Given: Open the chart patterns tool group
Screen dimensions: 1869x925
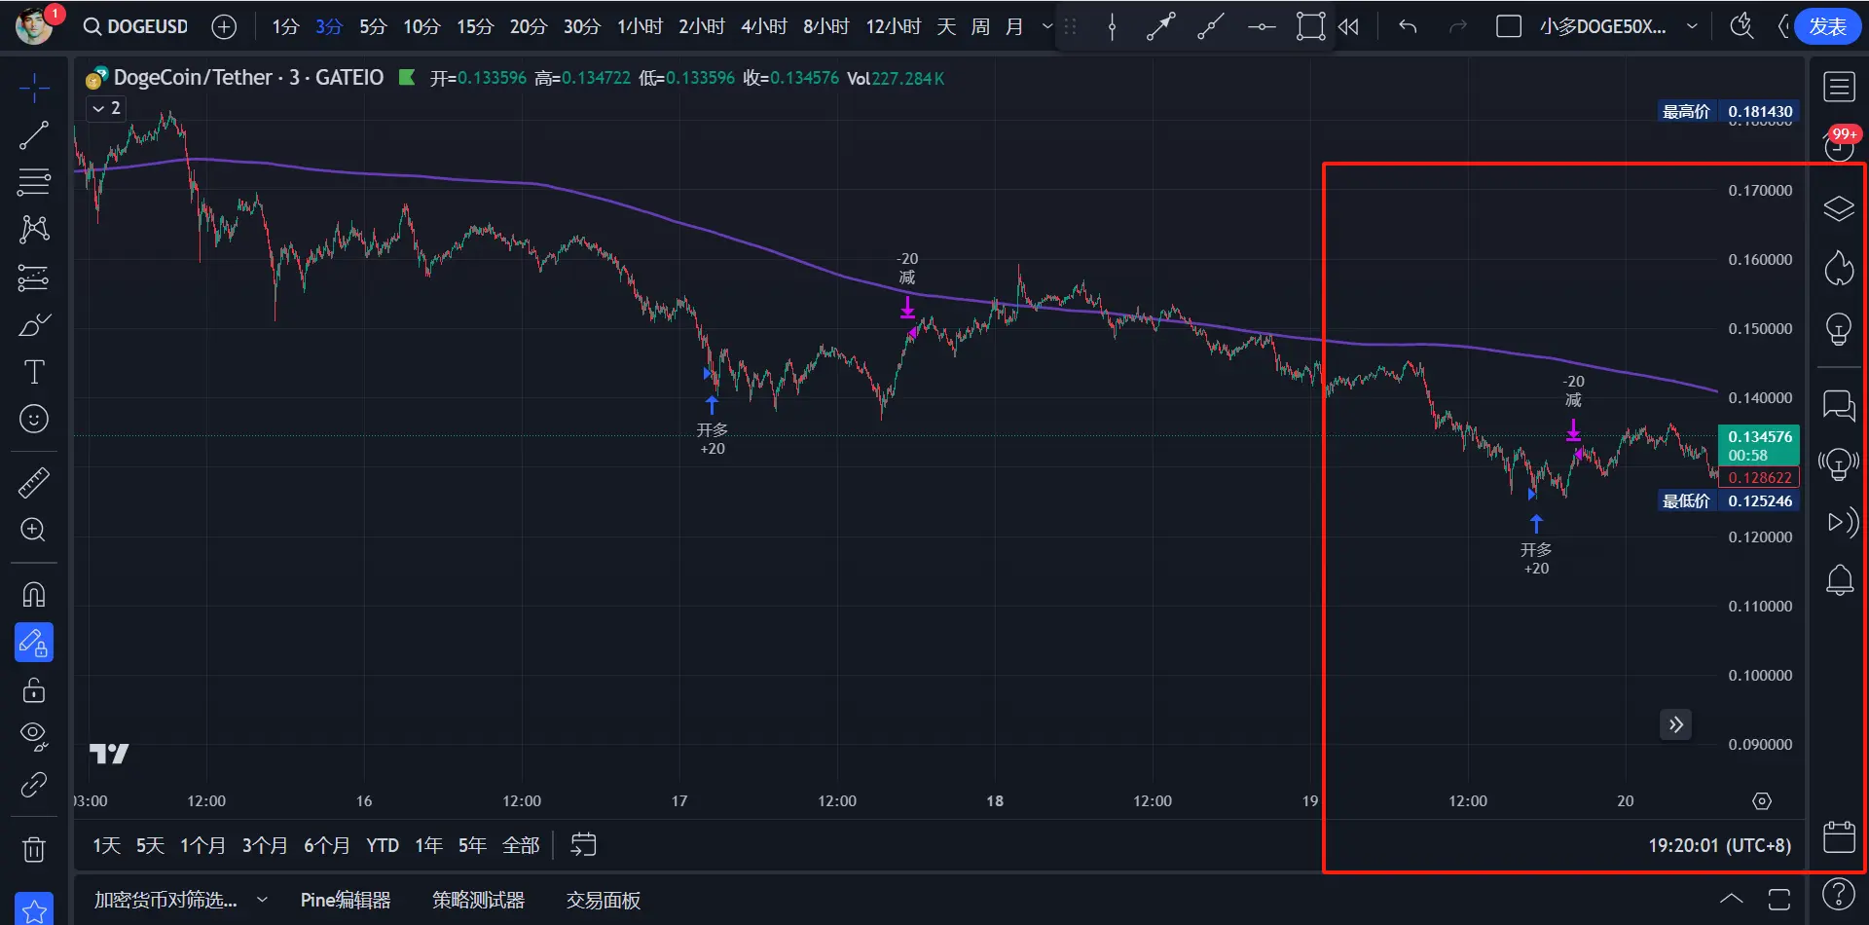Looking at the screenshot, I should click(x=34, y=229).
